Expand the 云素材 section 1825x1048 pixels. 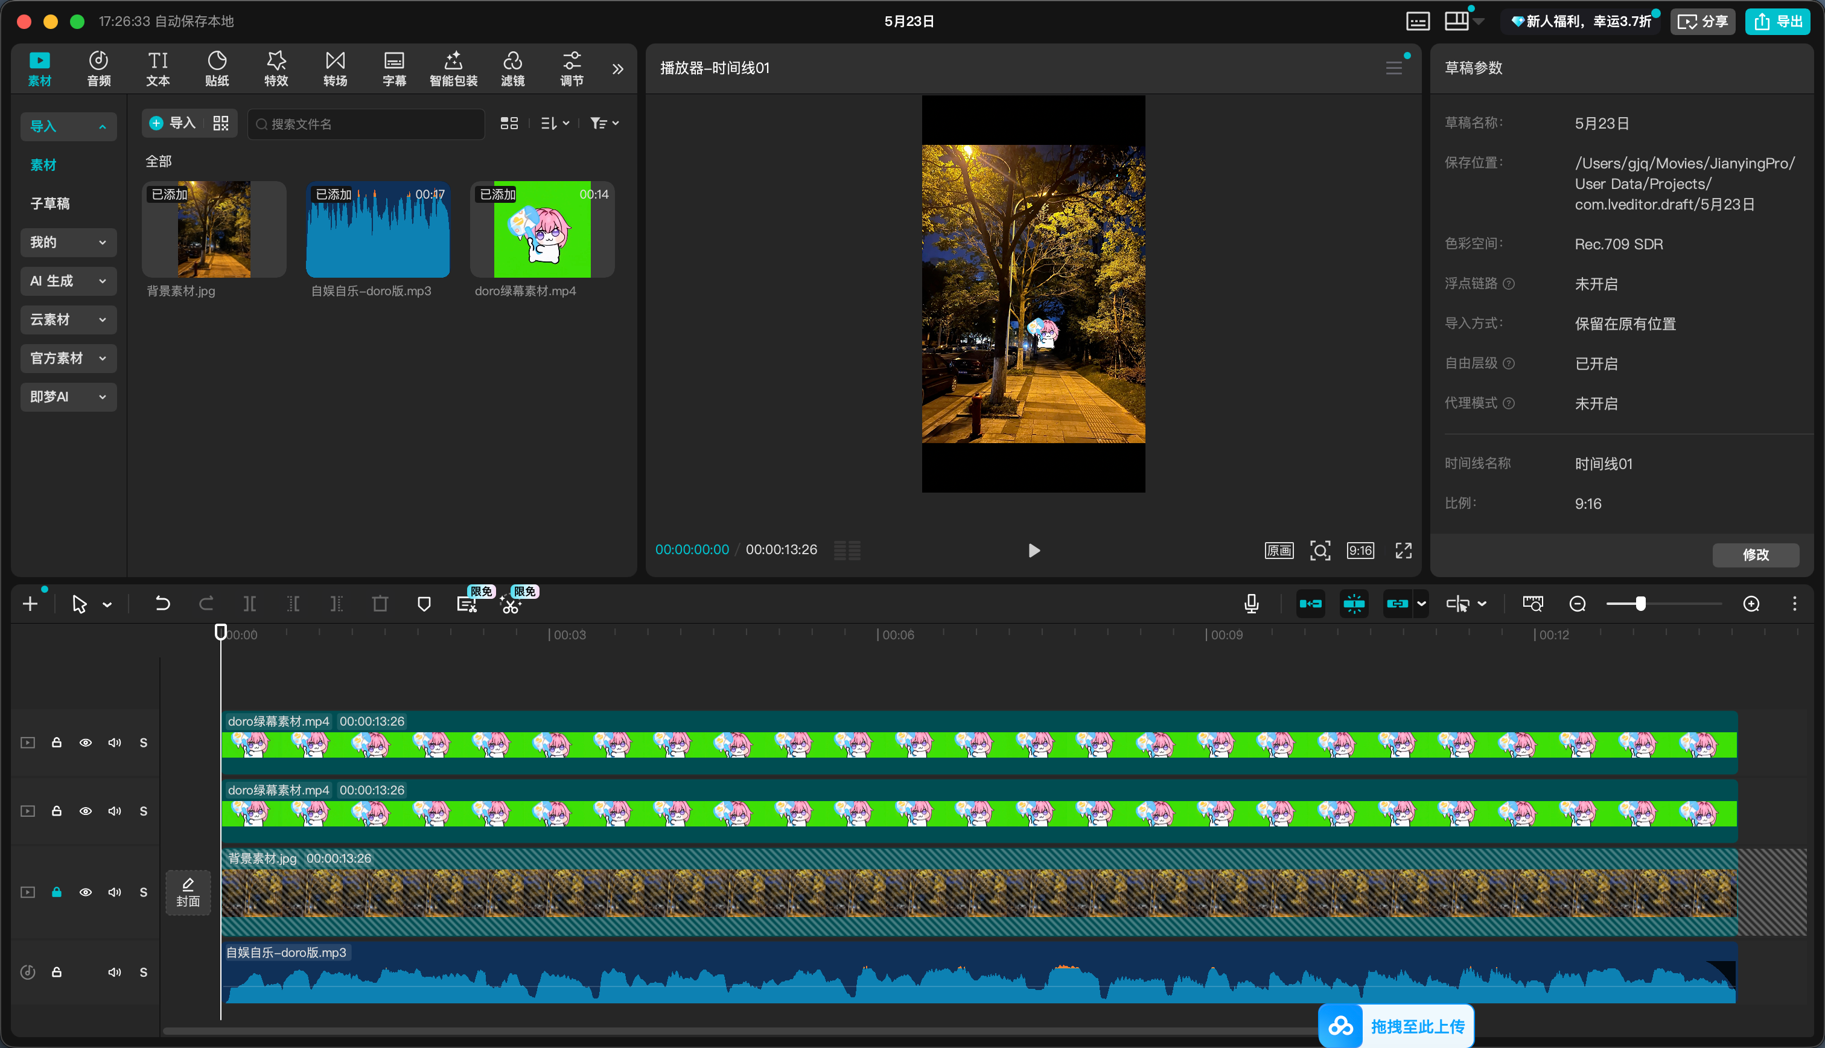pos(68,319)
